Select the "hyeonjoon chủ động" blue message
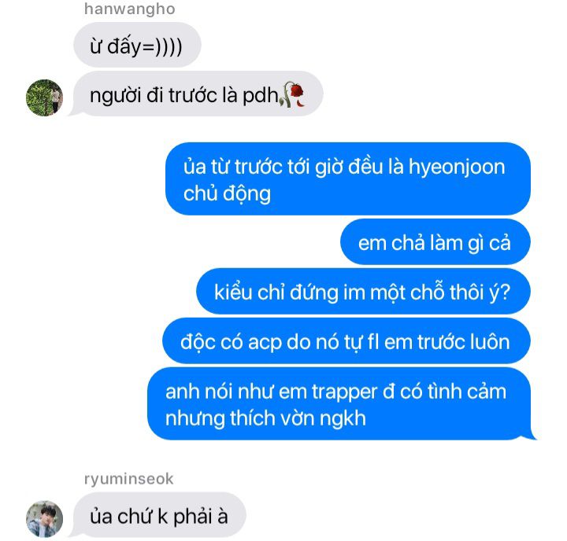567x541 pixels. click(x=348, y=178)
